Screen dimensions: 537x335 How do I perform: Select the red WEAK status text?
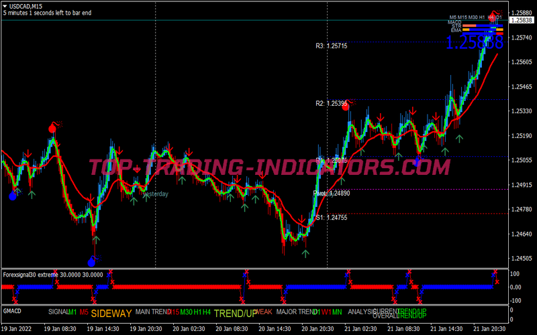[x=264, y=312]
